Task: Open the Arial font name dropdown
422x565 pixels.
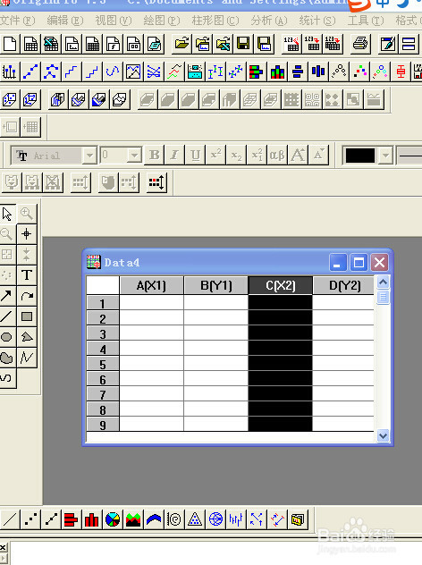Action: (89, 156)
